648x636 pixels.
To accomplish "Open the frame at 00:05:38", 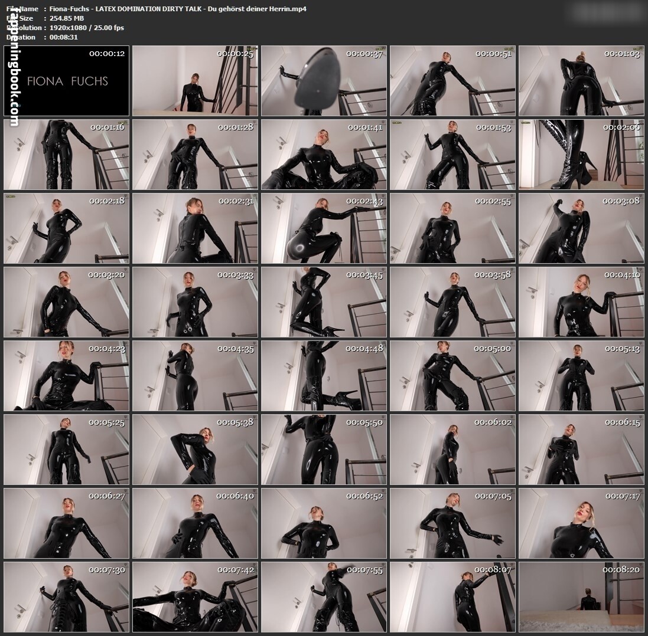I will [x=195, y=450].
